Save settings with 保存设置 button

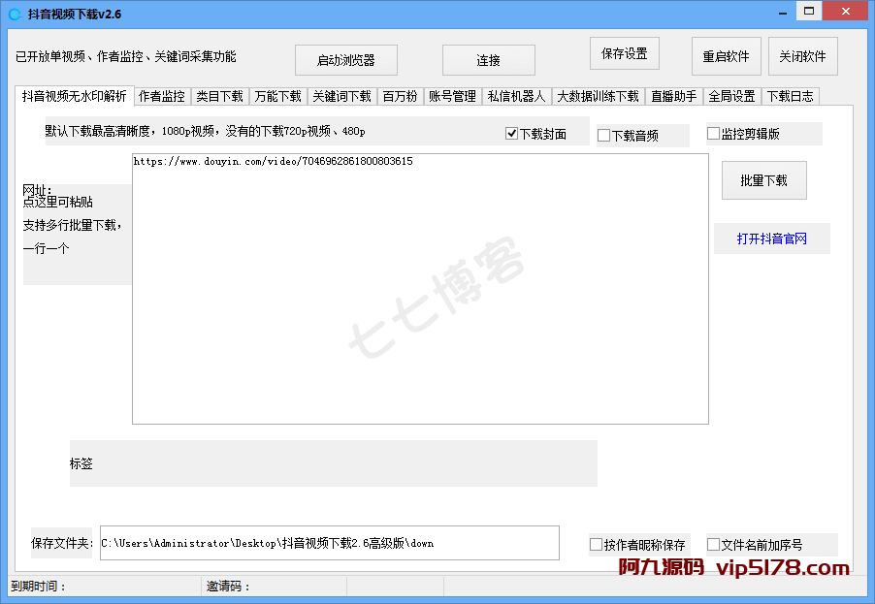pyautogui.click(x=625, y=53)
